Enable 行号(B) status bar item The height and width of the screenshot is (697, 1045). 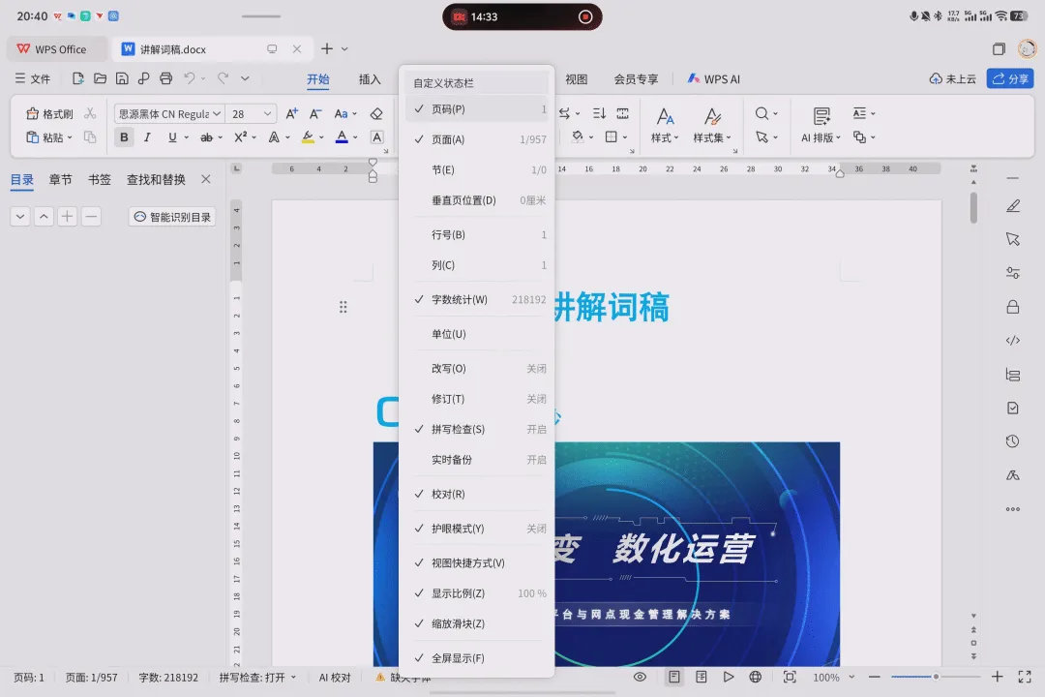[x=480, y=235]
